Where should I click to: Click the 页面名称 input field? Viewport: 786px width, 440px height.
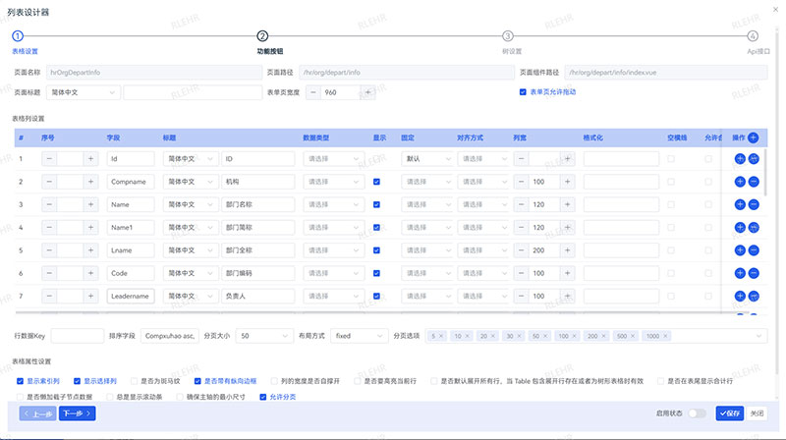click(154, 72)
